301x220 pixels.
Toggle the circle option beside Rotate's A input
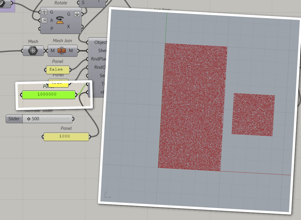pyautogui.click(x=45, y=20)
